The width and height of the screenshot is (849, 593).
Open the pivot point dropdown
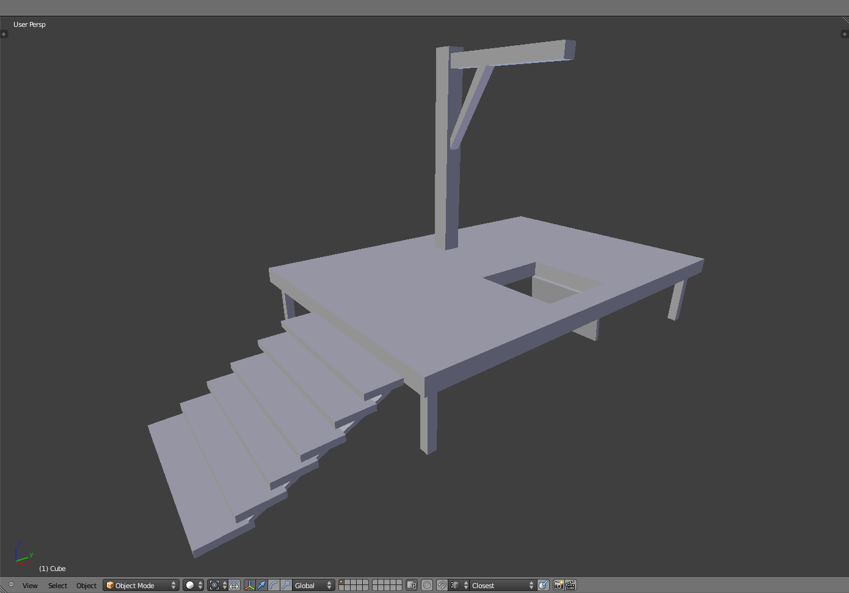pyautogui.click(x=217, y=585)
